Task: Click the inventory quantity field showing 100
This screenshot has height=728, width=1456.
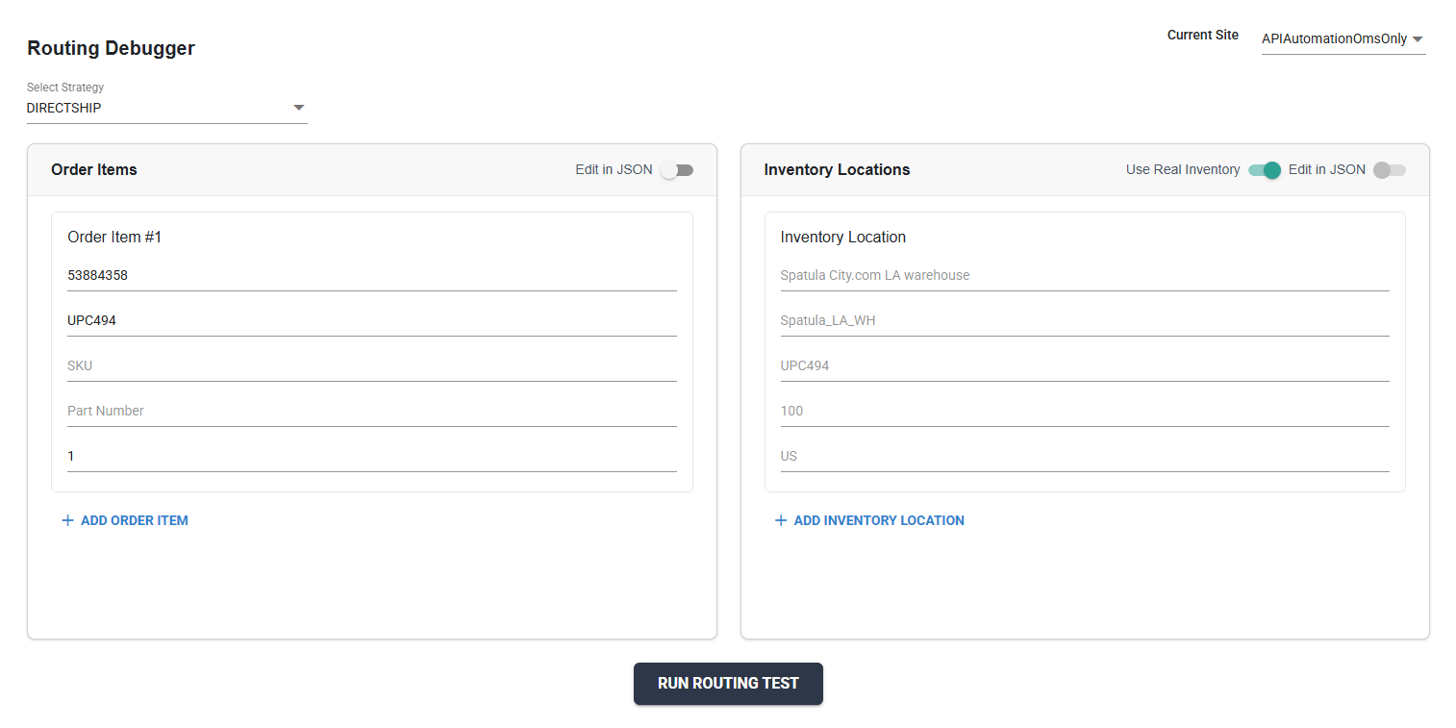Action: point(1084,412)
